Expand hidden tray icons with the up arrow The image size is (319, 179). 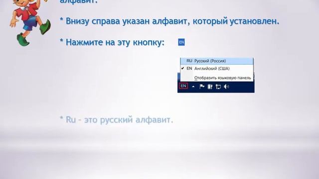pyautogui.click(x=193, y=87)
